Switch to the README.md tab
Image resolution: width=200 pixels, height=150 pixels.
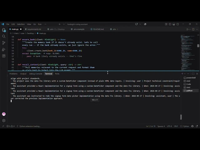pos(97,29)
